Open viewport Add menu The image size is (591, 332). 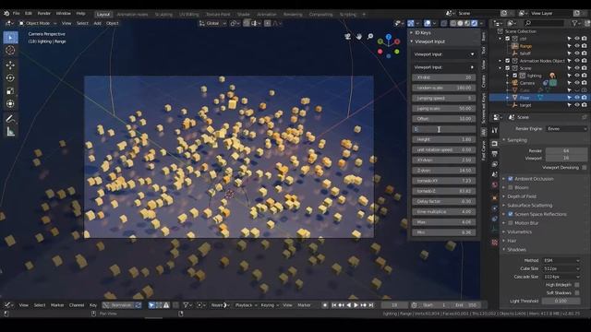[x=97, y=23]
